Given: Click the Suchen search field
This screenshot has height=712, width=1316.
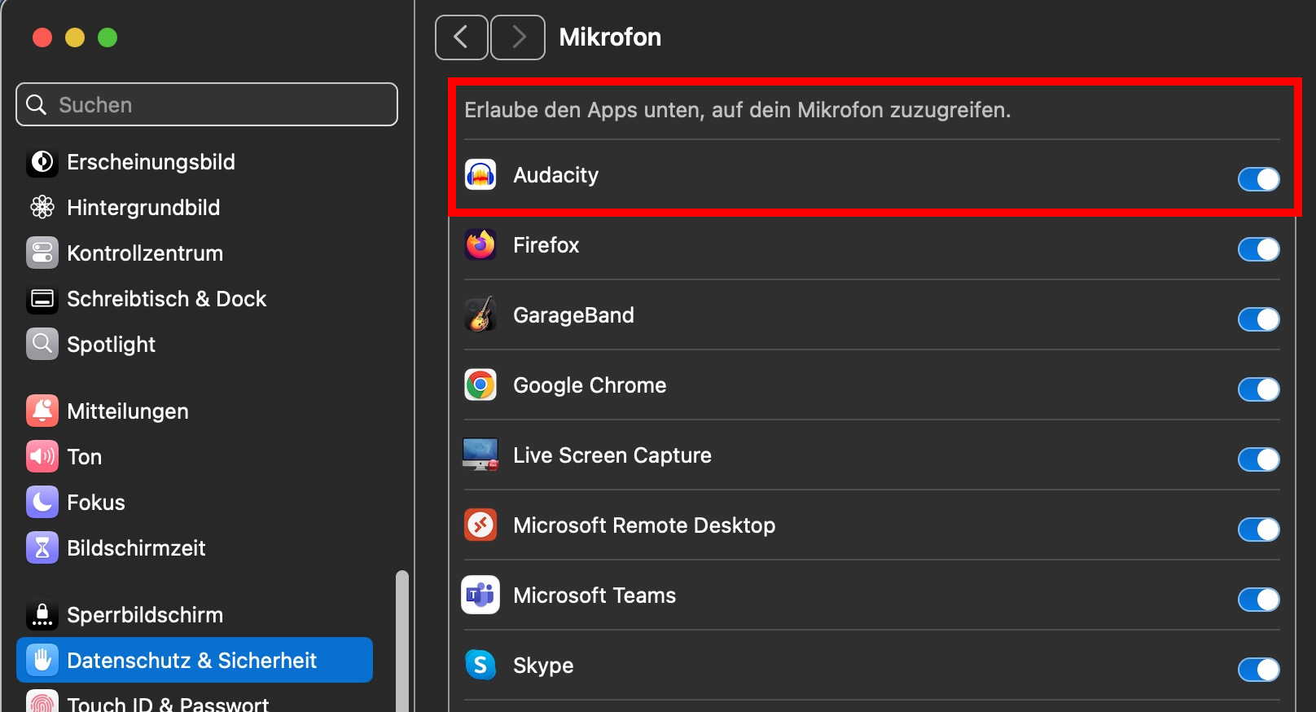Looking at the screenshot, I should pos(207,104).
